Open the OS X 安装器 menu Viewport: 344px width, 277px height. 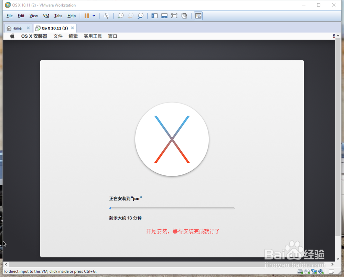[34, 36]
